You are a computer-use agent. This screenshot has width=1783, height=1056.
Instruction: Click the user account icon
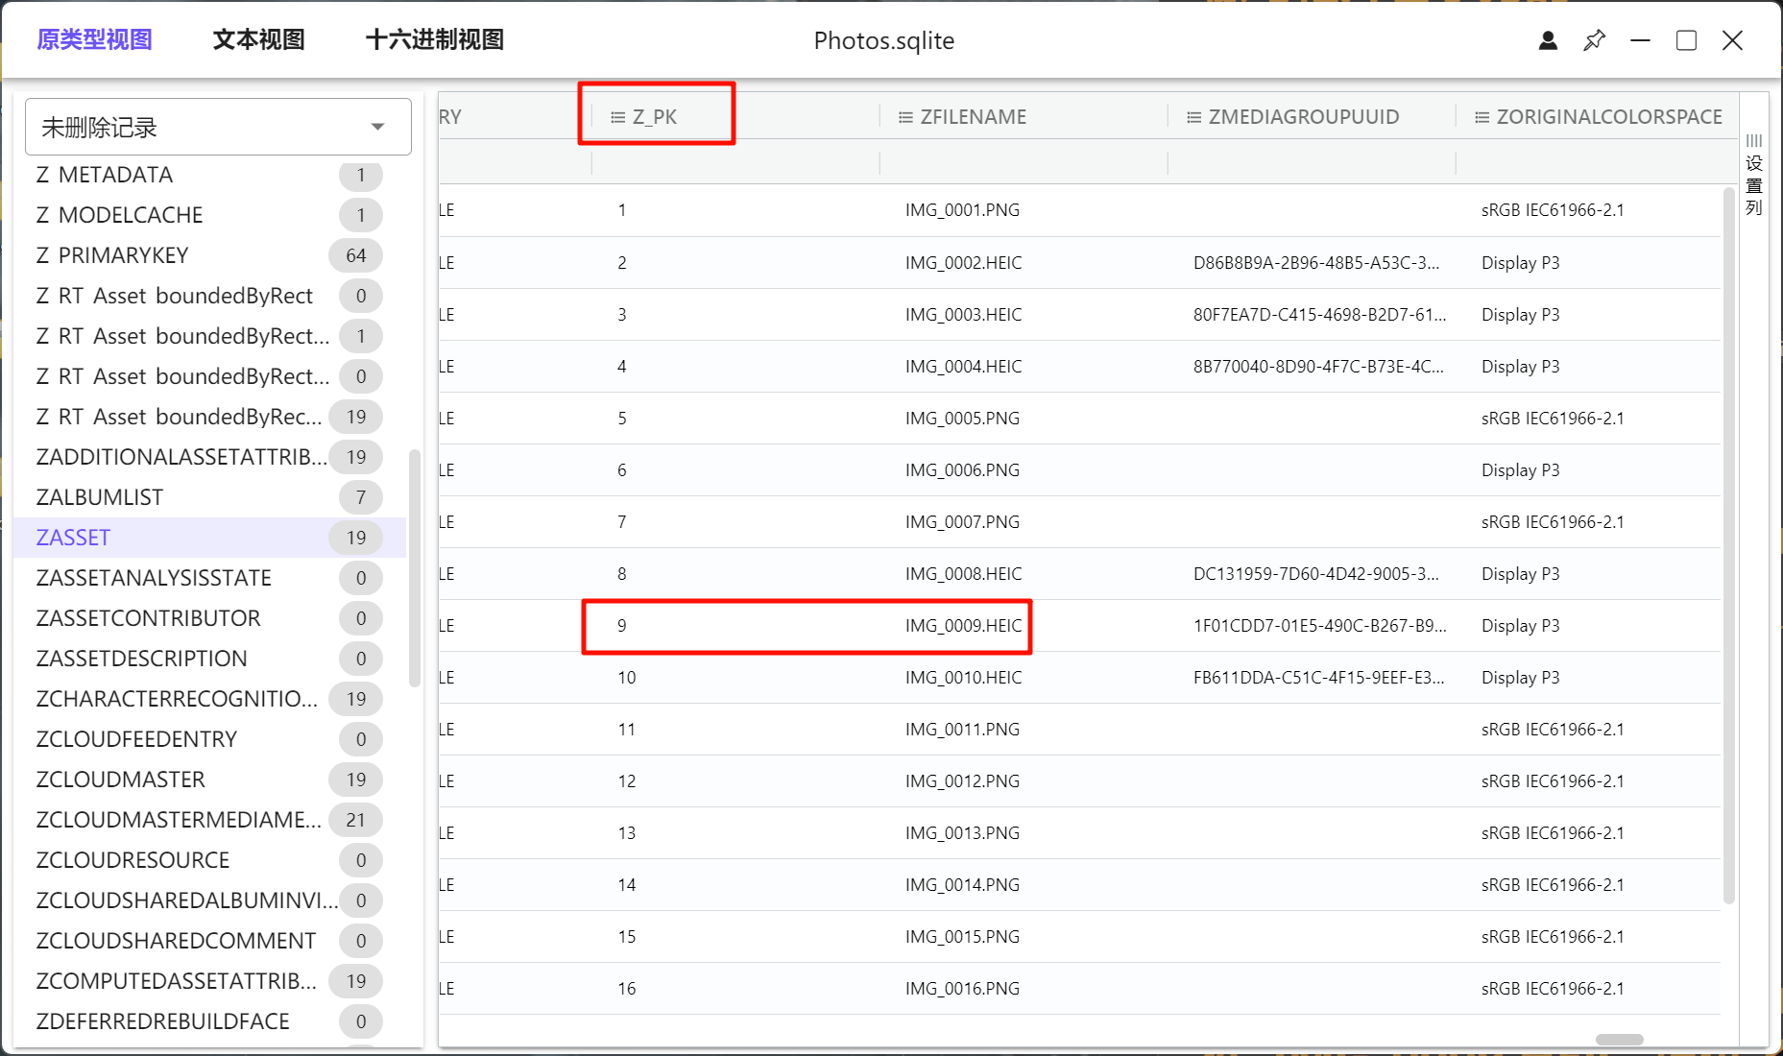[1548, 40]
